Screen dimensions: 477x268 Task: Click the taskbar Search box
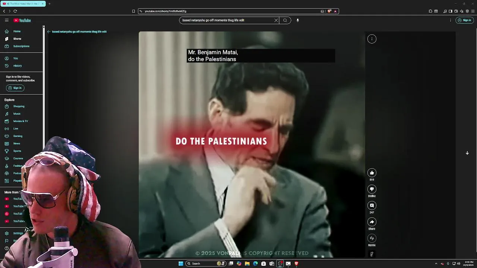click(206, 264)
